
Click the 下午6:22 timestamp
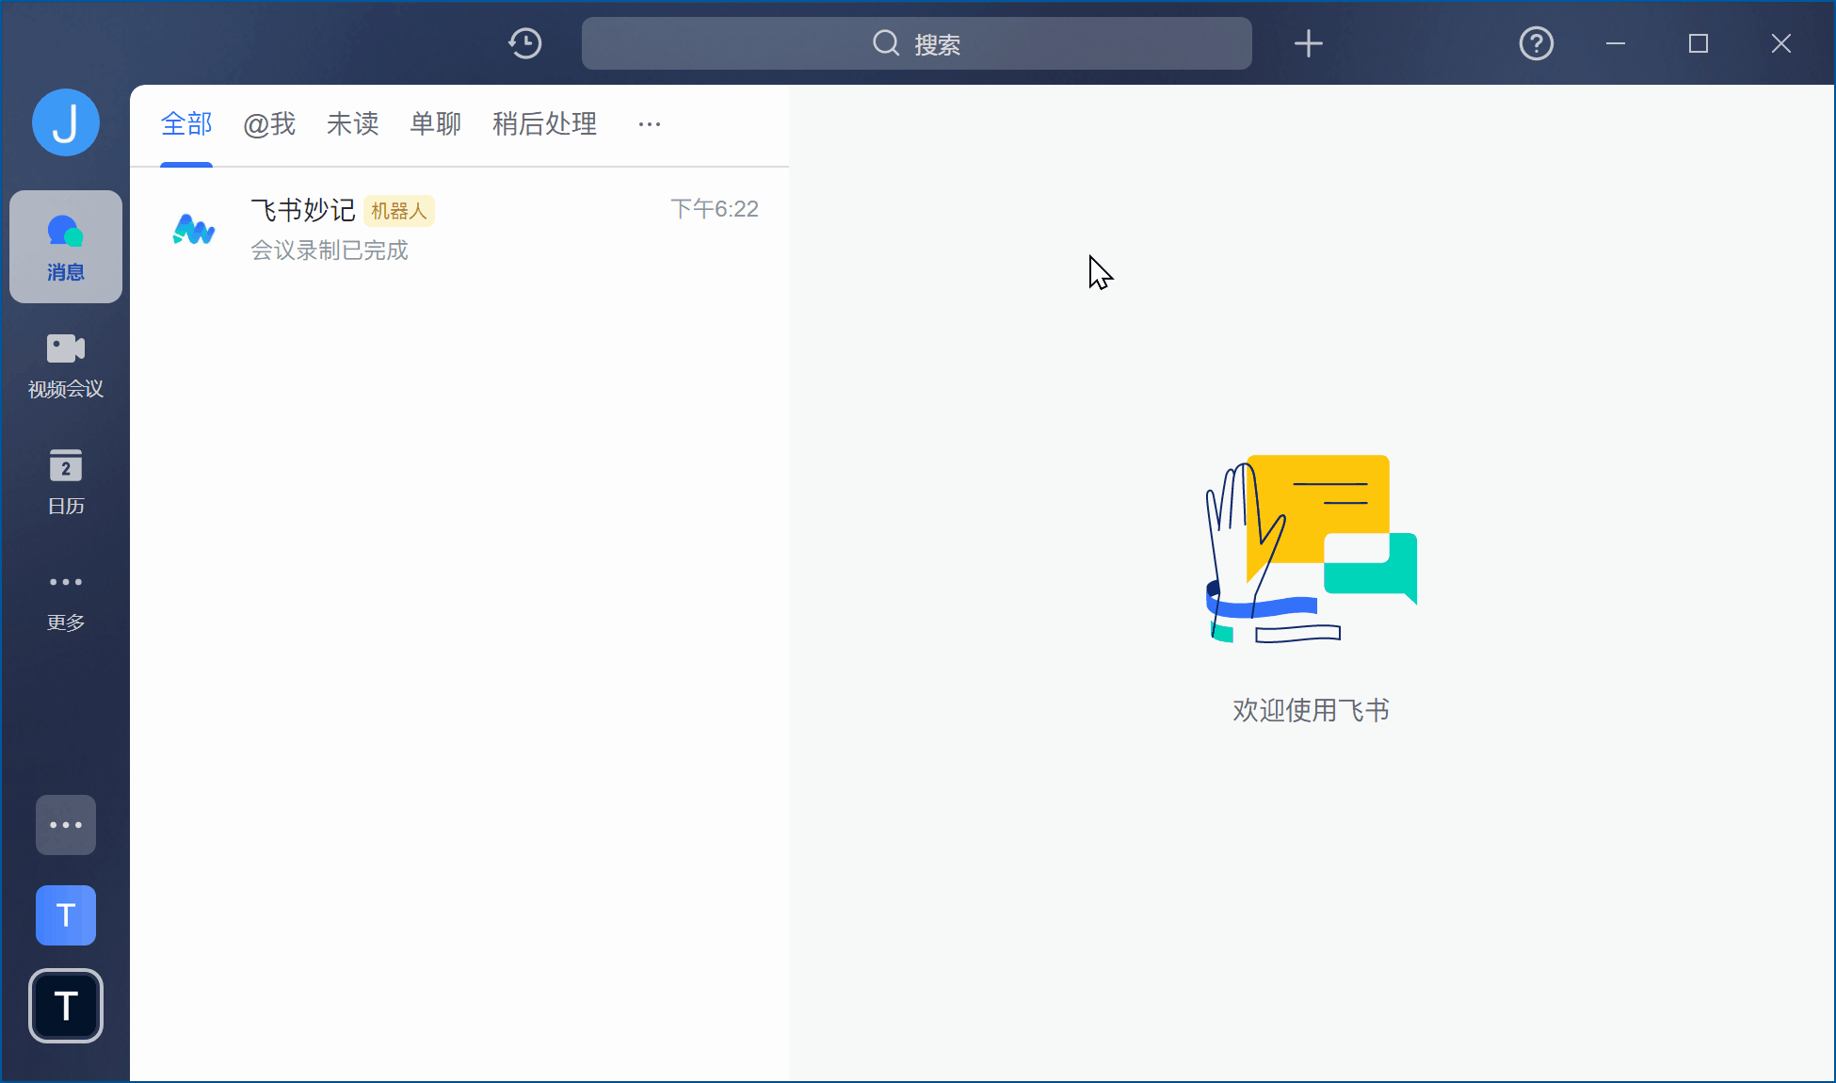pyautogui.click(x=715, y=209)
